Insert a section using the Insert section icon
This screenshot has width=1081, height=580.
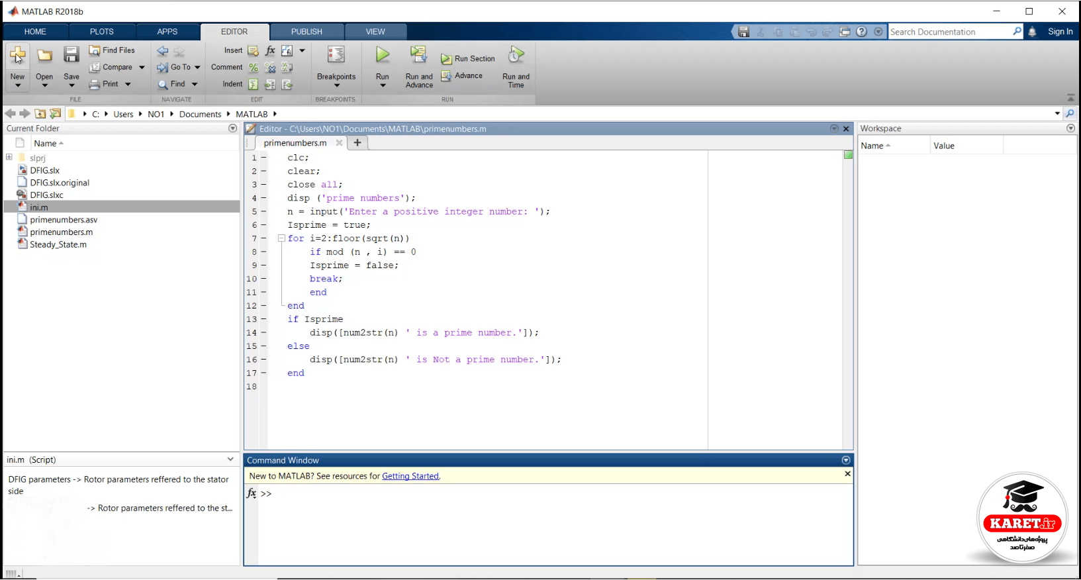[253, 50]
